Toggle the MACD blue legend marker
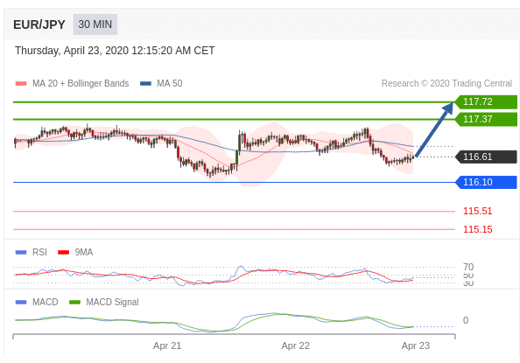 tap(21, 303)
